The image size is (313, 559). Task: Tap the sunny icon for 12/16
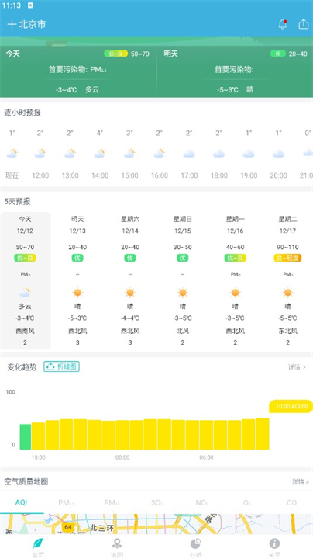coord(235,293)
